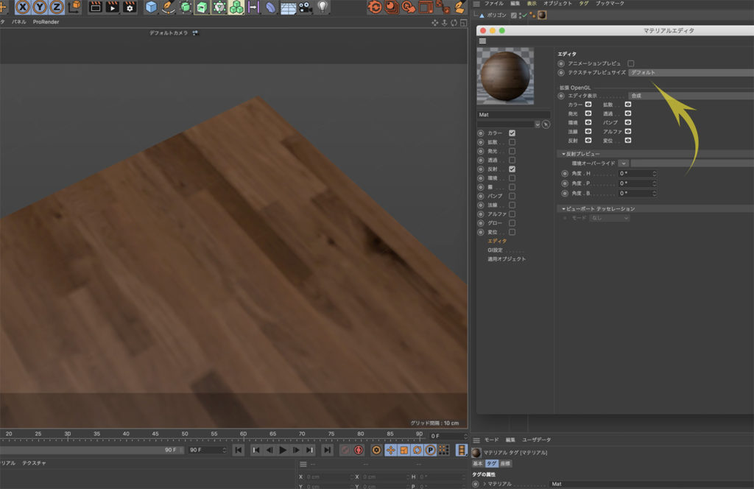Toggle the Z axis lock
Screen dimensions: 754x489
coord(57,7)
